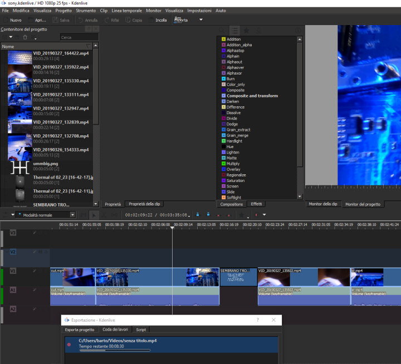The width and height of the screenshot is (401, 364).
Task: Click the timeline playhead marker on the ruler
Action: [172, 228]
